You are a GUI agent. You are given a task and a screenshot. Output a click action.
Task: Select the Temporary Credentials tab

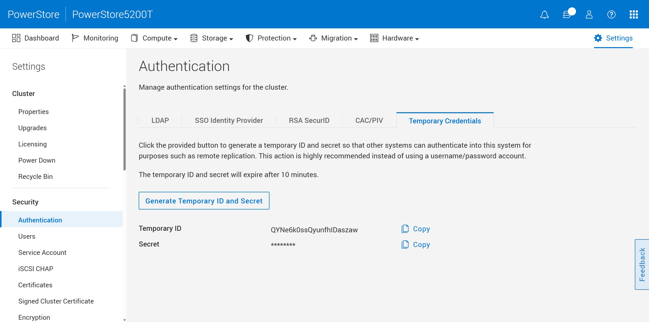445,121
